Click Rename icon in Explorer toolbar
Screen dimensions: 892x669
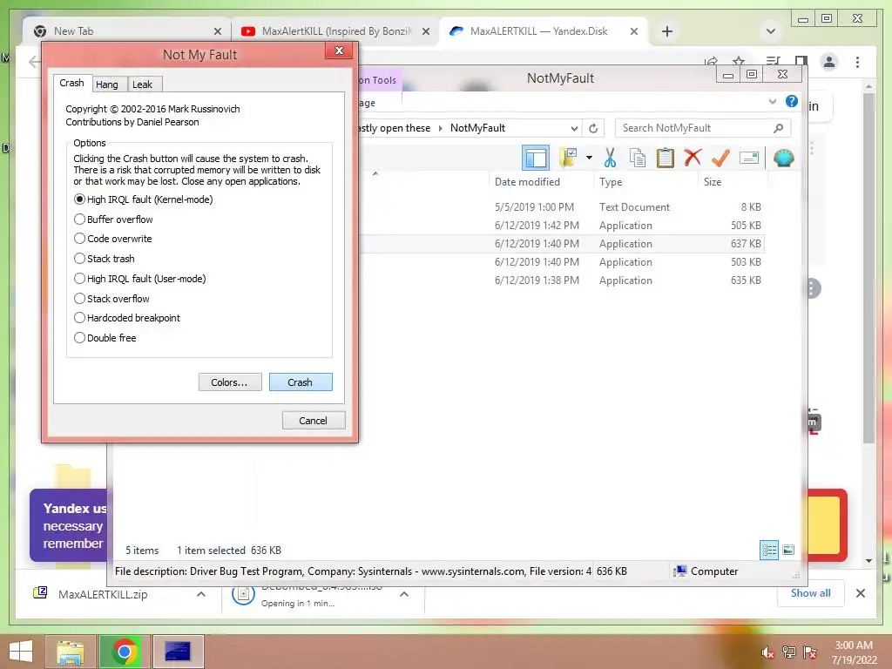pos(749,159)
